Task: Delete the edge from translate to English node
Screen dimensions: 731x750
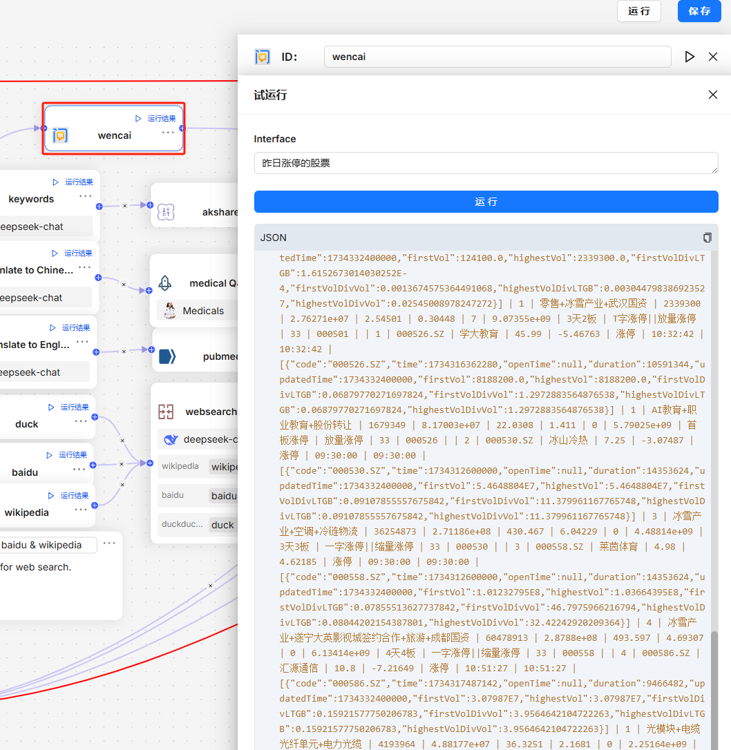Action: 124,351
